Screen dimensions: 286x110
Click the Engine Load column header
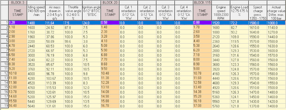(239, 13)
